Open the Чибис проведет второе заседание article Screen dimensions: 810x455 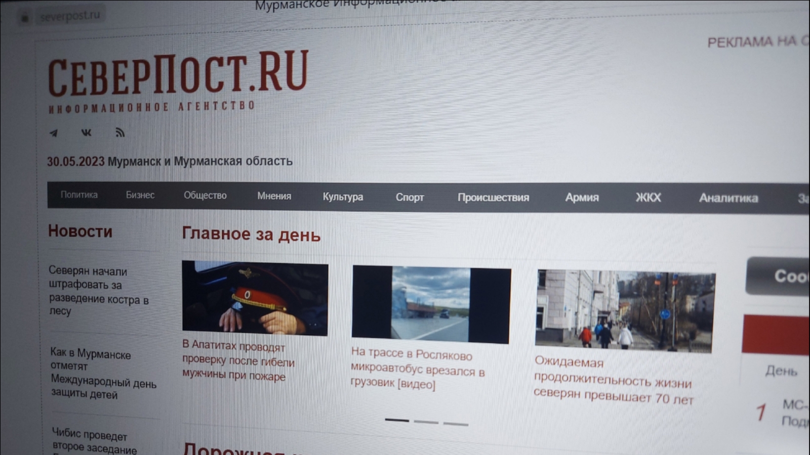pos(95,440)
